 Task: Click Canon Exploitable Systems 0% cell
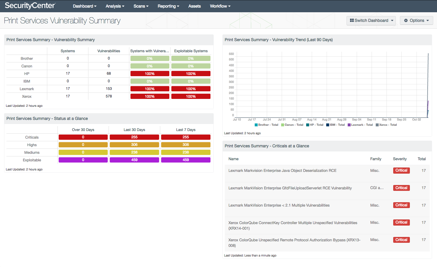pyautogui.click(x=191, y=66)
